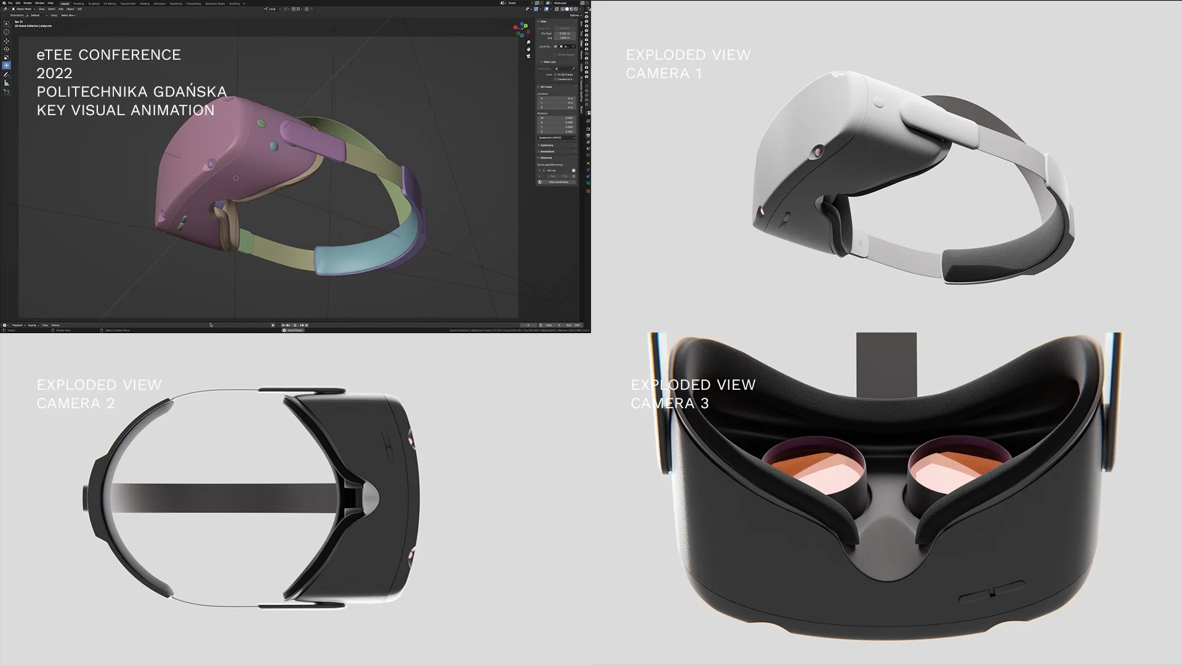Jump to previous keyframe in timeline
This screenshot has width=1182, height=665.
(x=288, y=325)
